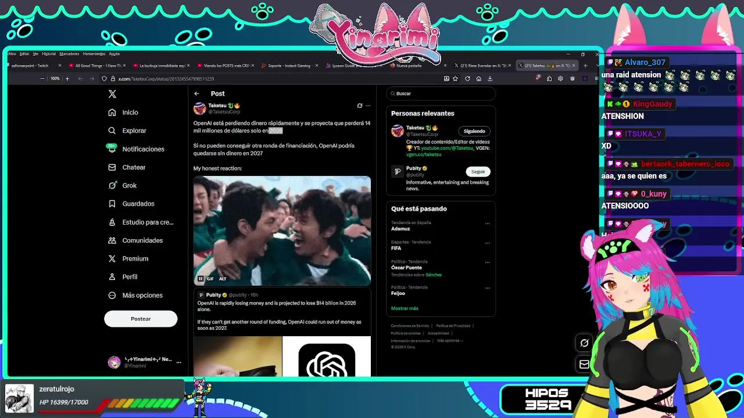The height and width of the screenshot is (418, 744).
Task: Open Grok from the sidebar
Action: (123, 185)
